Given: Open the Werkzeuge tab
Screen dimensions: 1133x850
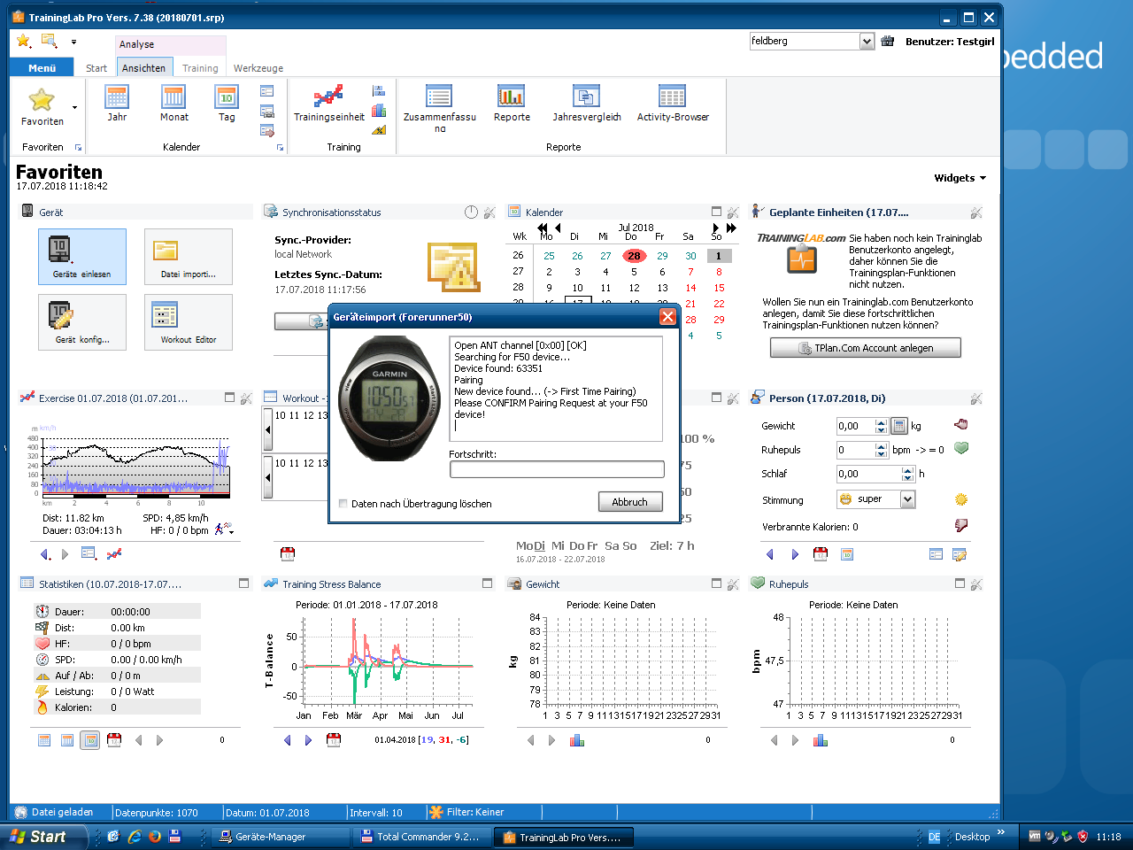Looking at the screenshot, I should coord(258,67).
